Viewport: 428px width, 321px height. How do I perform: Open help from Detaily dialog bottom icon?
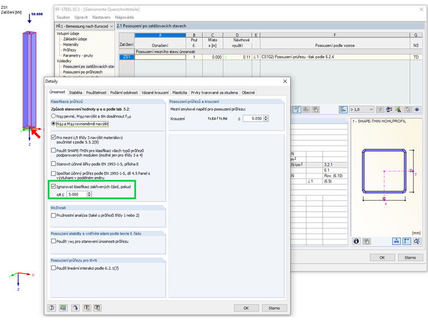[x=52, y=307]
